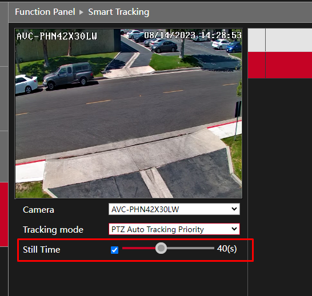Open the Camera selection dropdown

[x=174, y=209]
